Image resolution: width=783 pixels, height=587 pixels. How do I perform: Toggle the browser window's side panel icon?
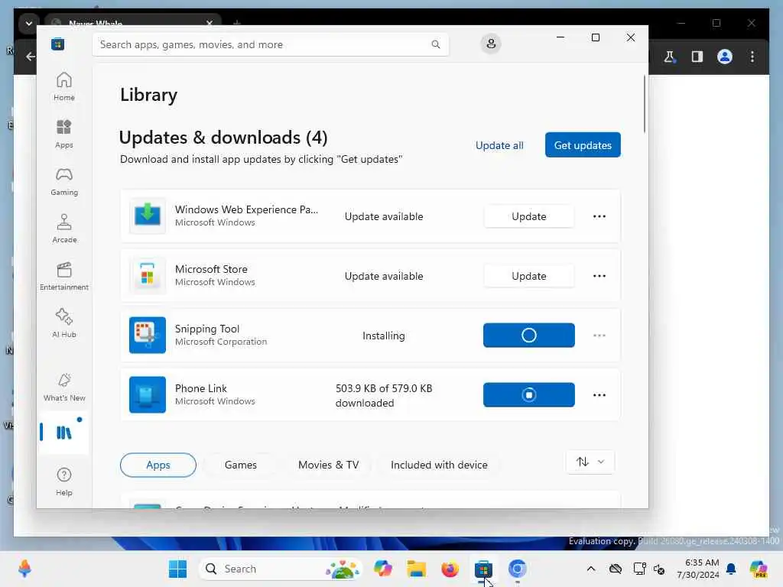tap(697, 57)
